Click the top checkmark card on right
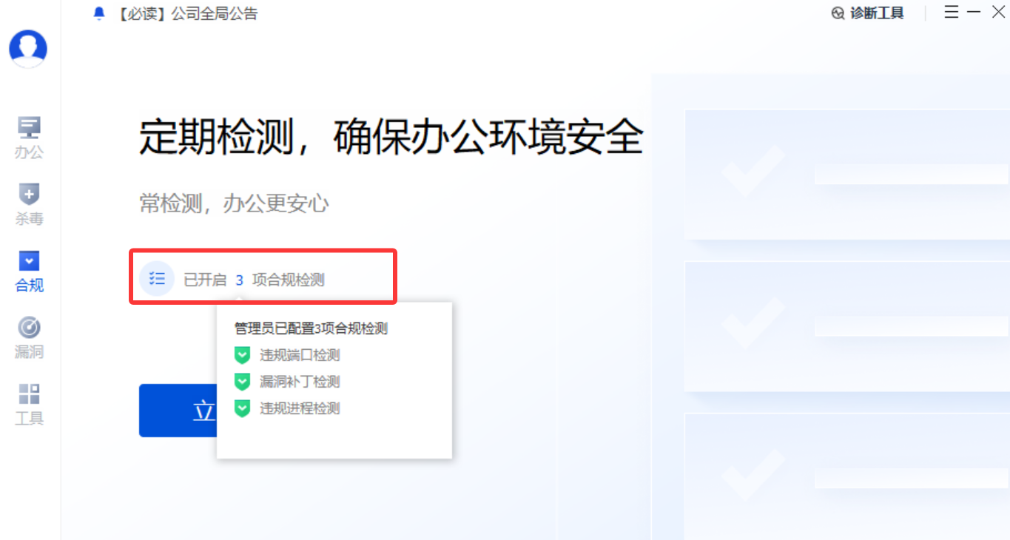 [x=847, y=175]
